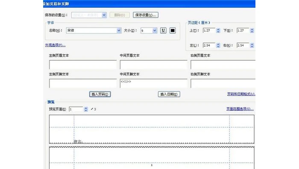Open the Page Number and Date Format link

(241, 94)
